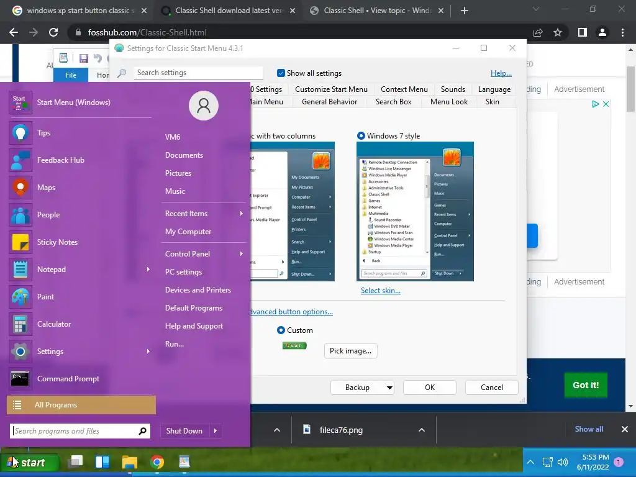This screenshot has height=477, width=636.
Task: Launch Feedback Hub icon
Action: click(x=20, y=160)
